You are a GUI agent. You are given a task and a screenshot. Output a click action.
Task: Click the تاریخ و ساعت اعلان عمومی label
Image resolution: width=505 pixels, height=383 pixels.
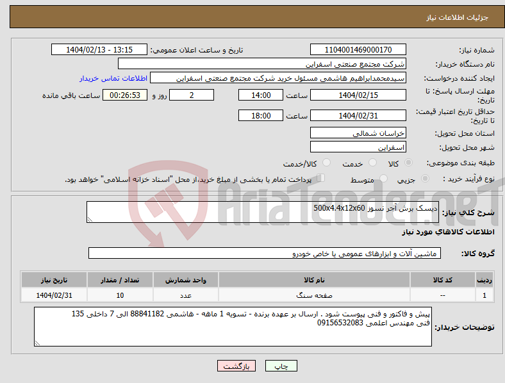(197, 50)
